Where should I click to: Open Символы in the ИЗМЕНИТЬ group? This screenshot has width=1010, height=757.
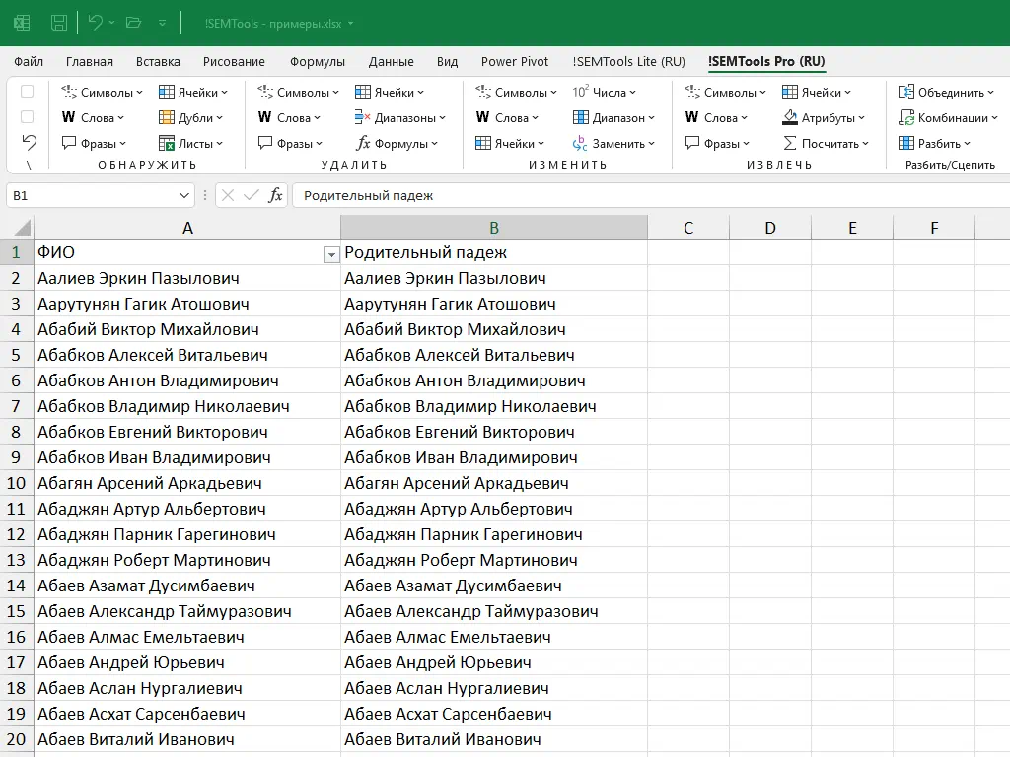tap(516, 92)
